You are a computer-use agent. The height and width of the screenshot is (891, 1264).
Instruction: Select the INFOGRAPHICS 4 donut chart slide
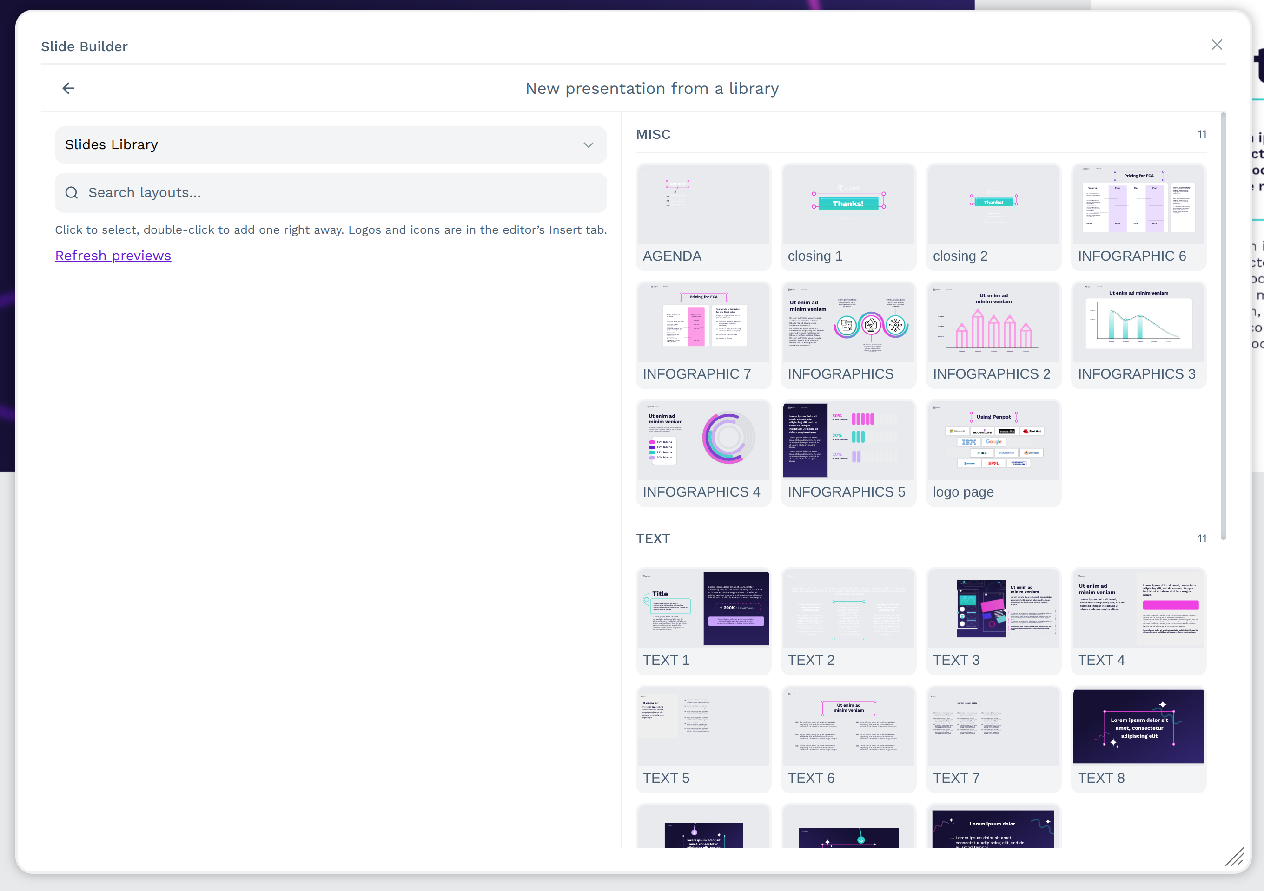(703, 452)
